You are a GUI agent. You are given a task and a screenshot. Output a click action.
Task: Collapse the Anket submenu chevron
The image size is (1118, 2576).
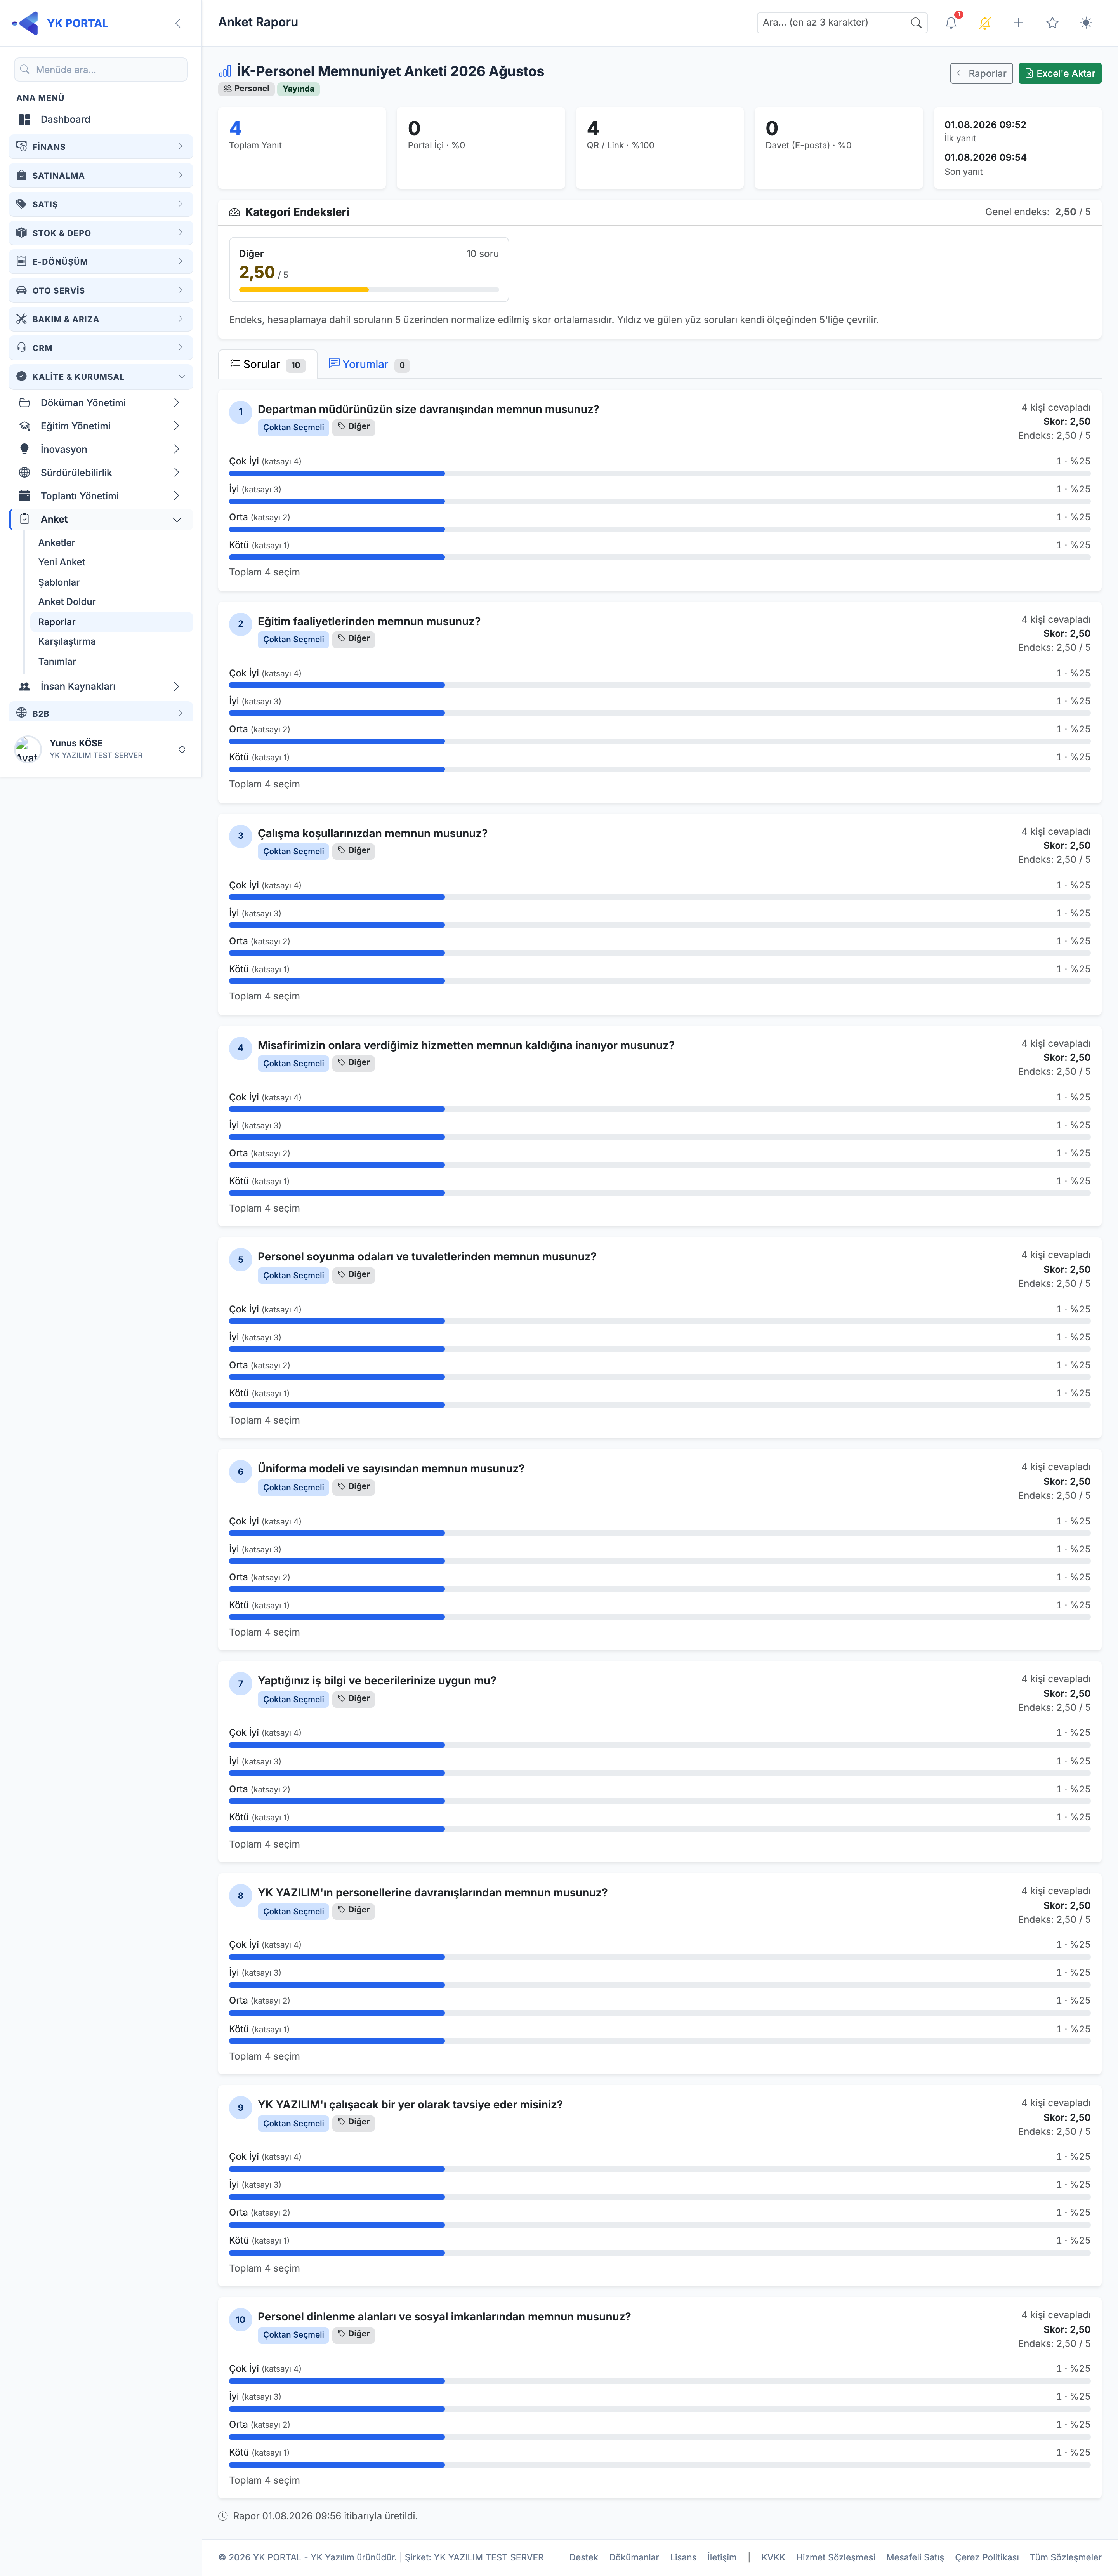pos(177,520)
